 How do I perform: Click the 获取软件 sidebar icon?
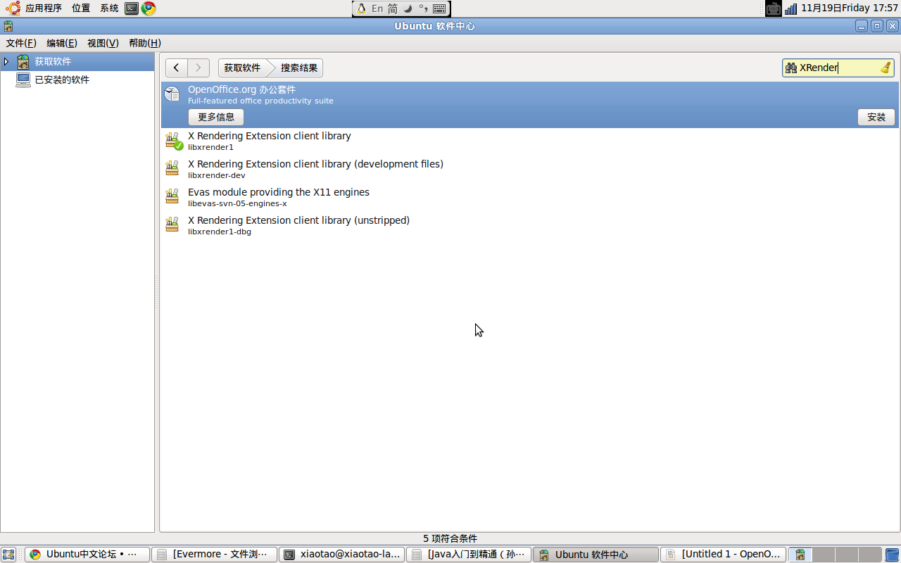coord(23,61)
